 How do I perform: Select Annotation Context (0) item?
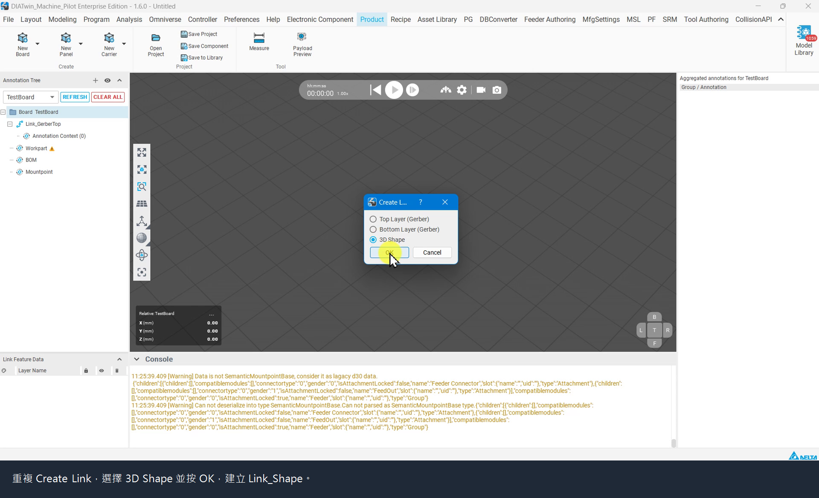pos(59,136)
